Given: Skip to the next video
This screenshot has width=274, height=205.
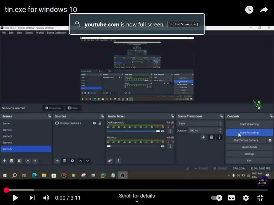Looking at the screenshot, I should pos(32,198).
